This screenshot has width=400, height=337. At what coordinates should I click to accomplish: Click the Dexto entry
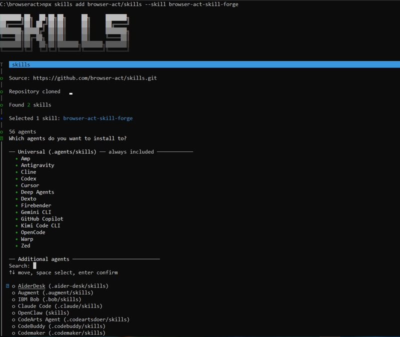point(28,198)
